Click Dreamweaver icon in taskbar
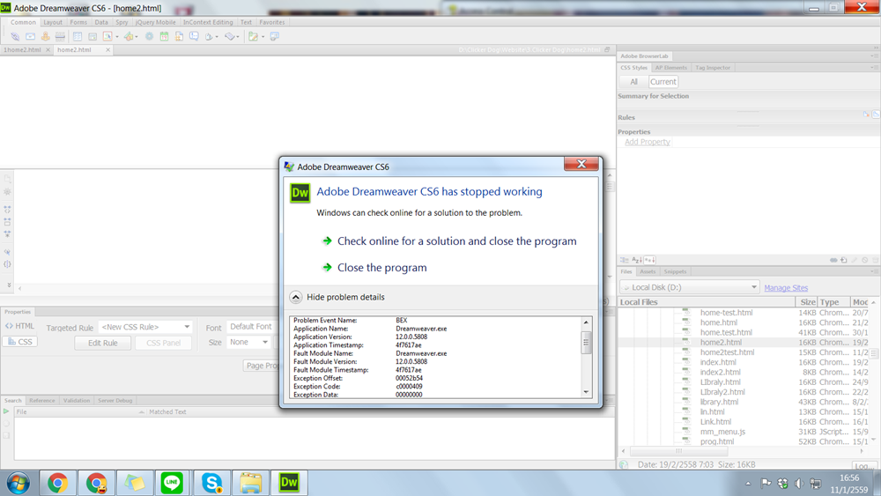The height and width of the screenshot is (496, 881). pyautogui.click(x=289, y=483)
